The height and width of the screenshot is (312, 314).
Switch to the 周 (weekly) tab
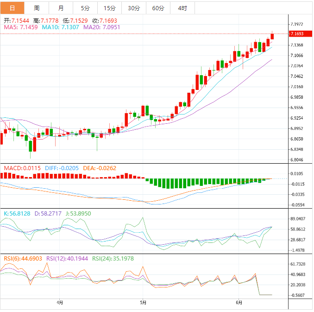[x=37, y=8]
